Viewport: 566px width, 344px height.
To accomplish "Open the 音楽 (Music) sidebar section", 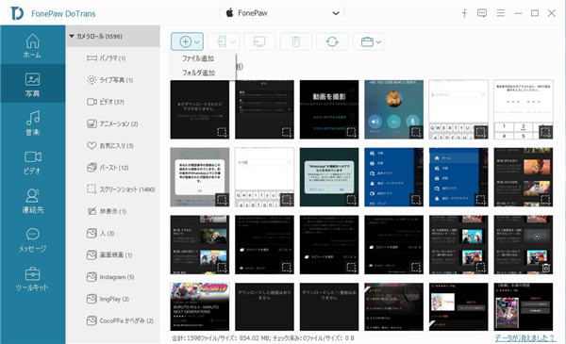I will (32, 123).
